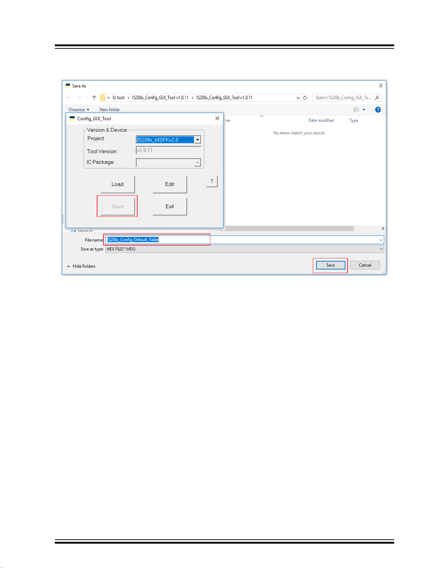Open the IC Package dropdown
The image size is (439, 568).
pyautogui.click(x=168, y=163)
